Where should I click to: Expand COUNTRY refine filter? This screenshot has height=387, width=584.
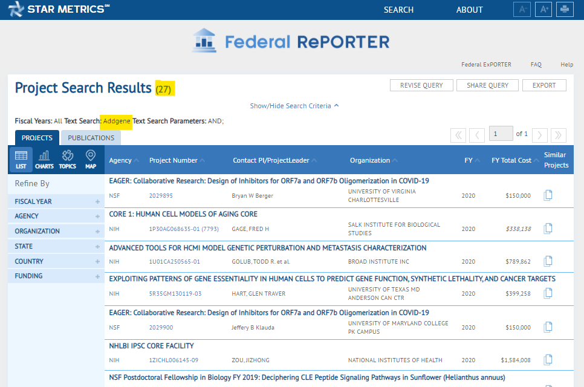pyautogui.click(x=56, y=261)
